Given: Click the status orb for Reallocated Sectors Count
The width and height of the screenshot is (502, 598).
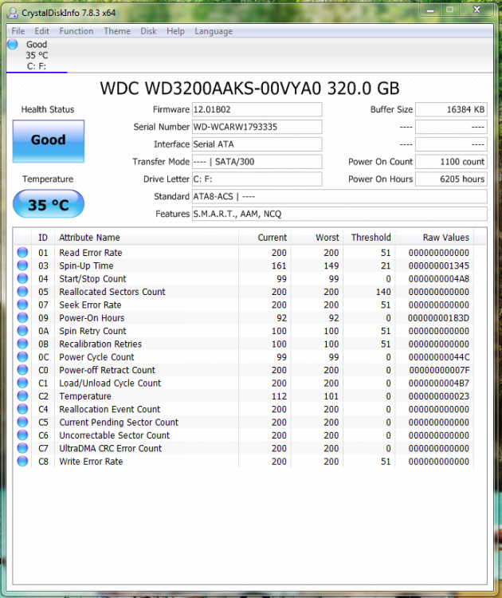Looking at the screenshot, I should pyautogui.click(x=22, y=292).
